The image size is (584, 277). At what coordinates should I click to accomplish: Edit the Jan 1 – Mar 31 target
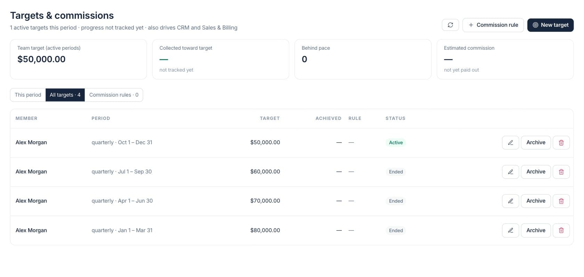coord(510,230)
